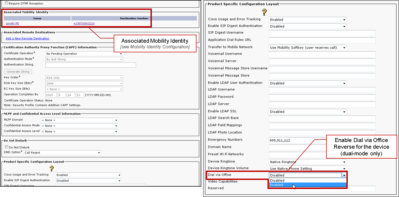Image resolution: width=399 pixels, height=197 pixels.
Task: Open the Confidential Access Mode dropdown
Action: coord(80,126)
